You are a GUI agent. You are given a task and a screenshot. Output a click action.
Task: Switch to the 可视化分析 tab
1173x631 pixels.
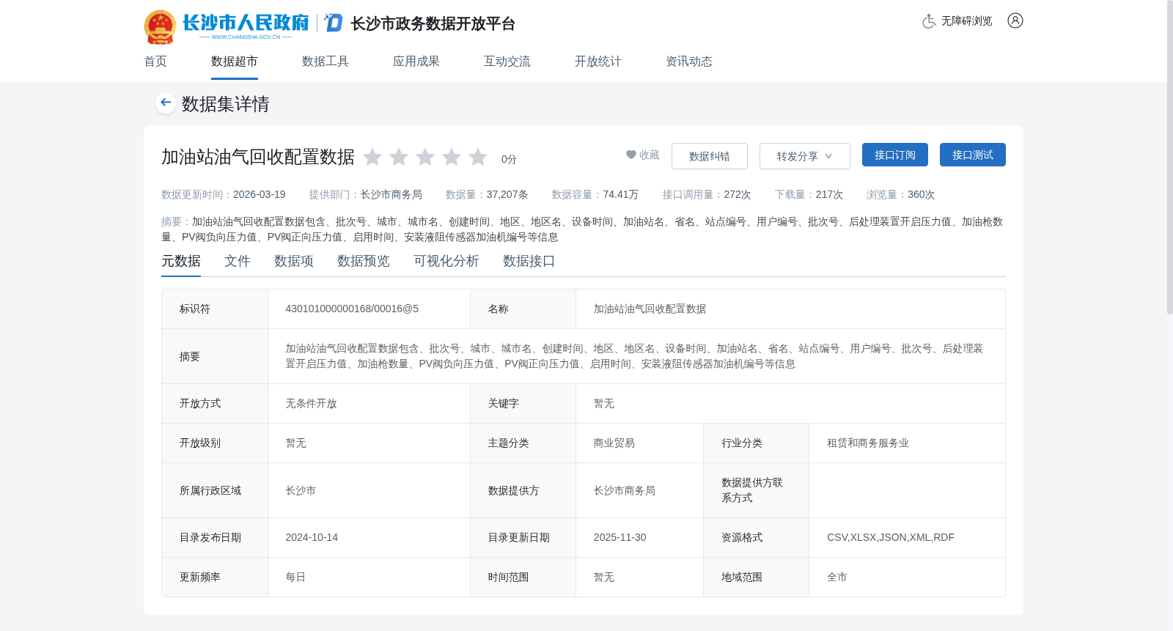tap(446, 261)
